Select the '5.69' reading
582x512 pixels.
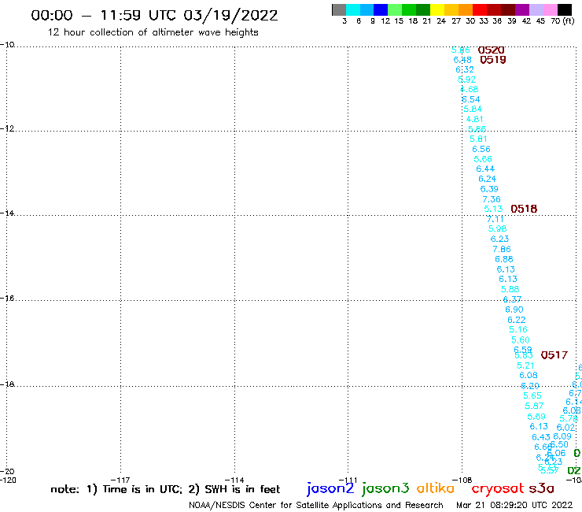(536, 417)
